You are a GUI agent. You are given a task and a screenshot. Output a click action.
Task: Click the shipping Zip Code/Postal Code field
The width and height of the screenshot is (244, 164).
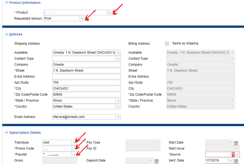pos(86,95)
